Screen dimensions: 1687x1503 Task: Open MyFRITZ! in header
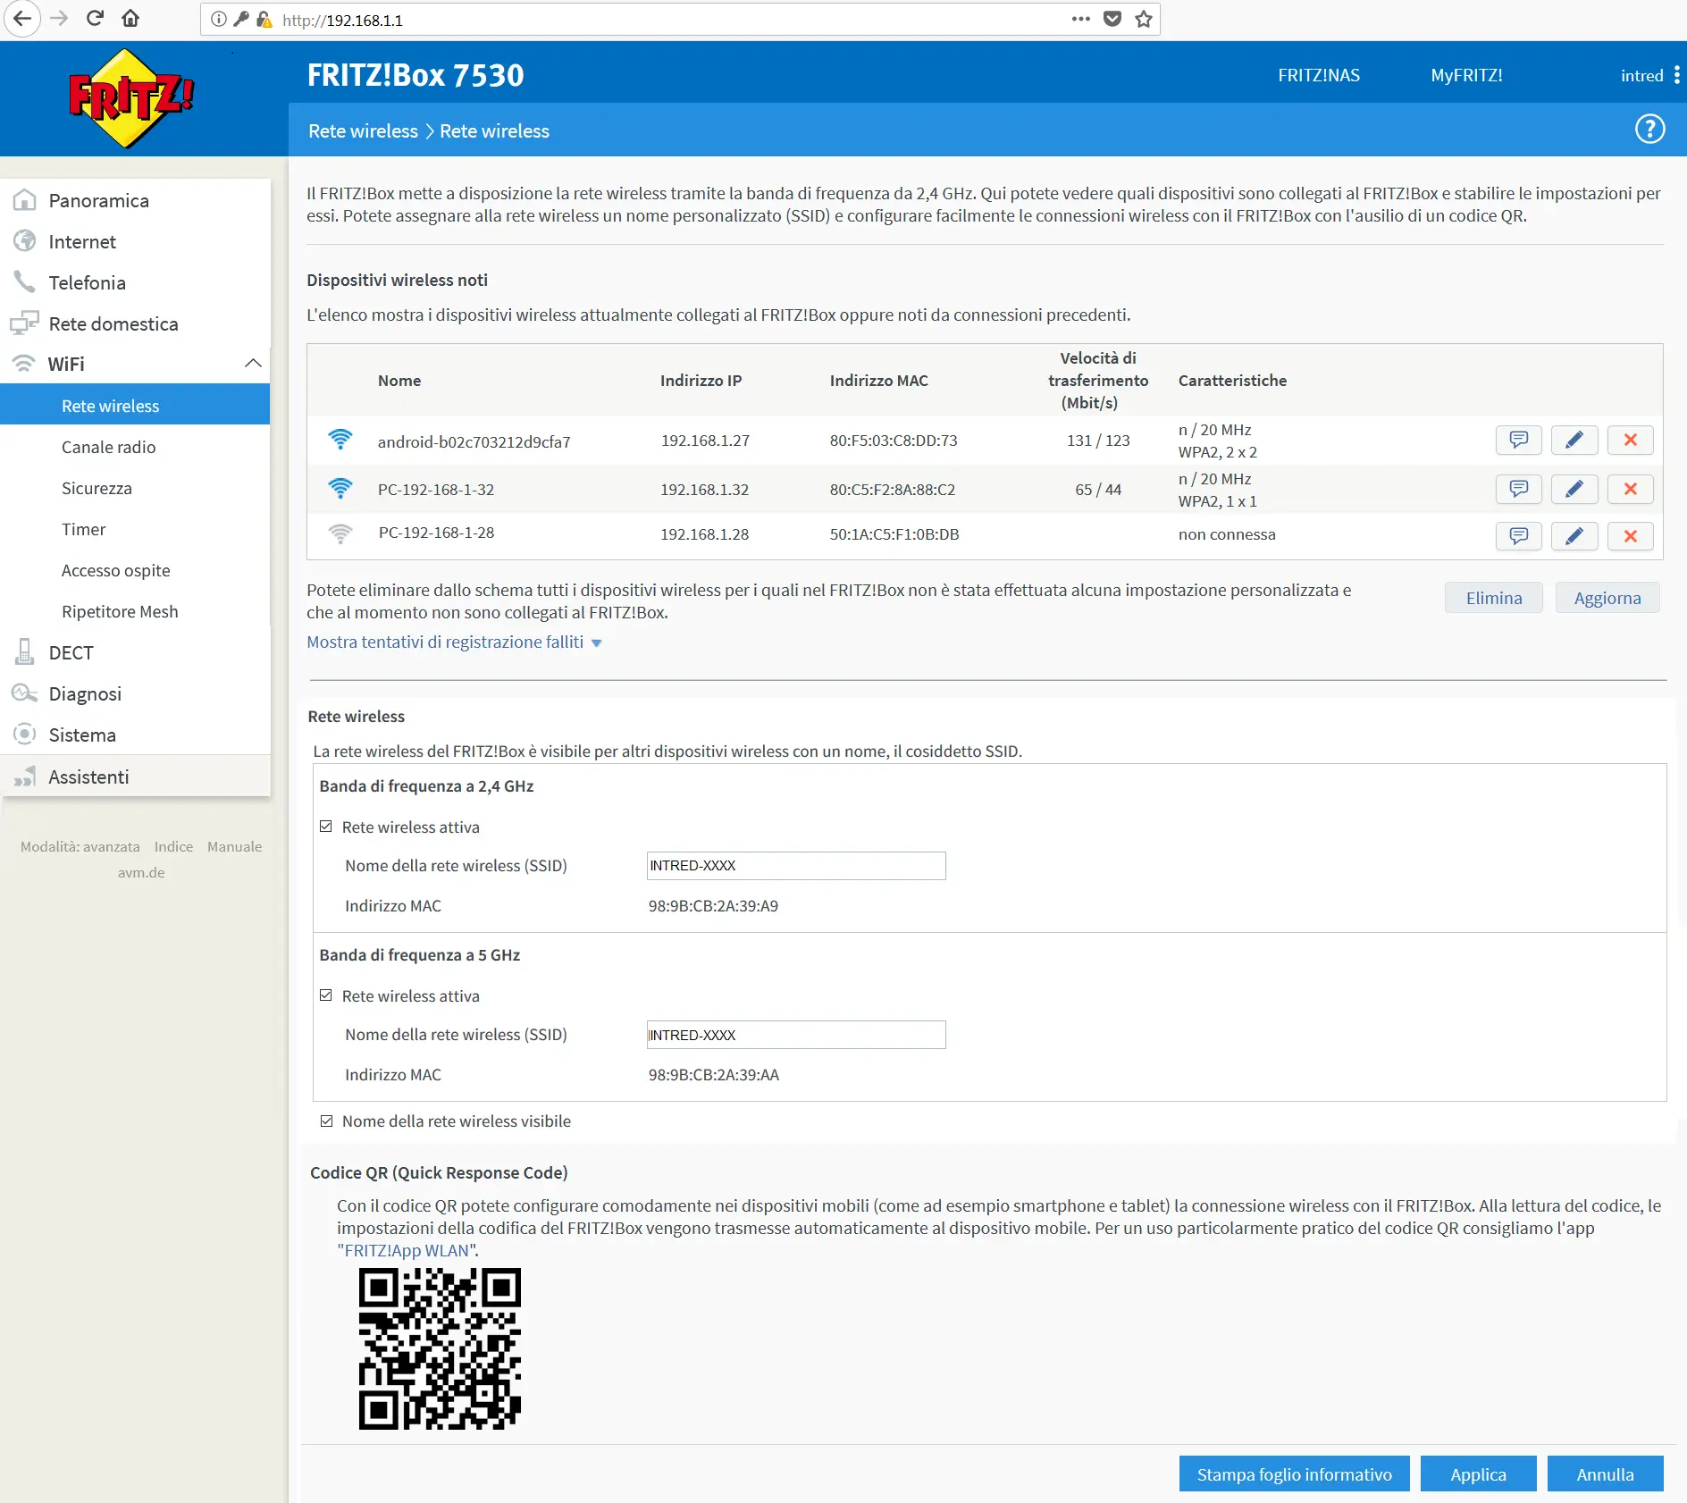(1466, 75)
